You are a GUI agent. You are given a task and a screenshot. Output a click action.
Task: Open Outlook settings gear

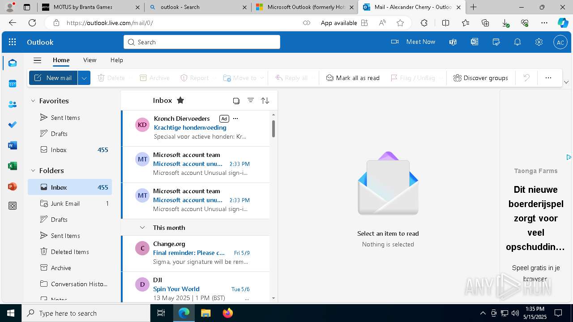tap(539, 42)
